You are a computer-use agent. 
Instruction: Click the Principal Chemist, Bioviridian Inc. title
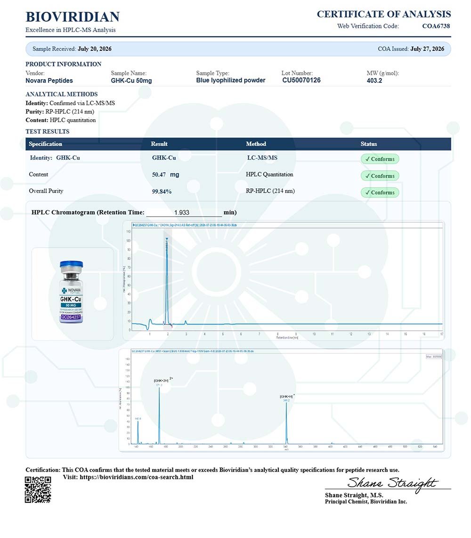[365, 502]
